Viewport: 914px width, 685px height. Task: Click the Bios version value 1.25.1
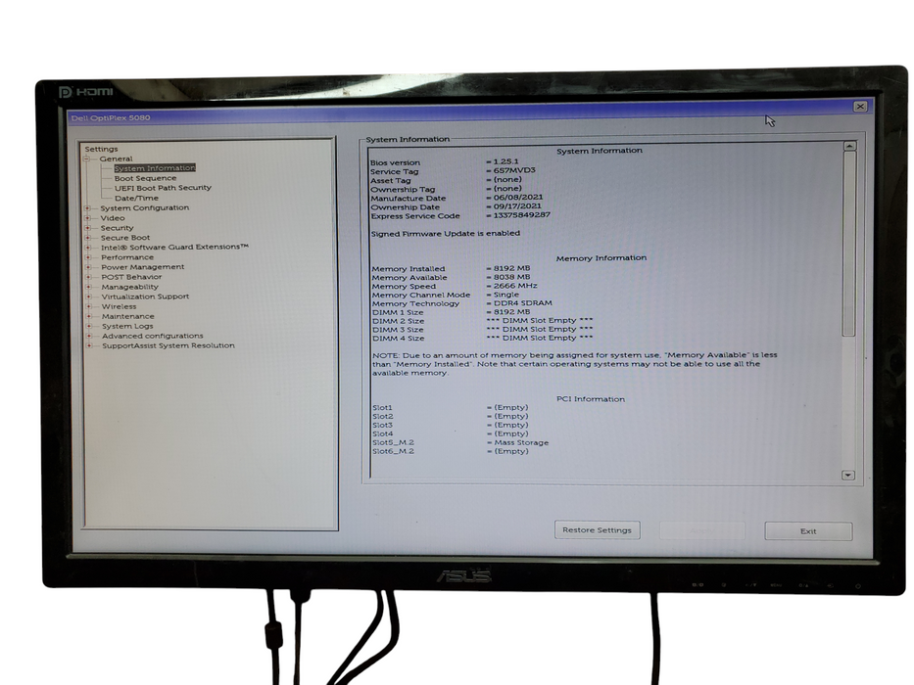click(x=505, y=161)
